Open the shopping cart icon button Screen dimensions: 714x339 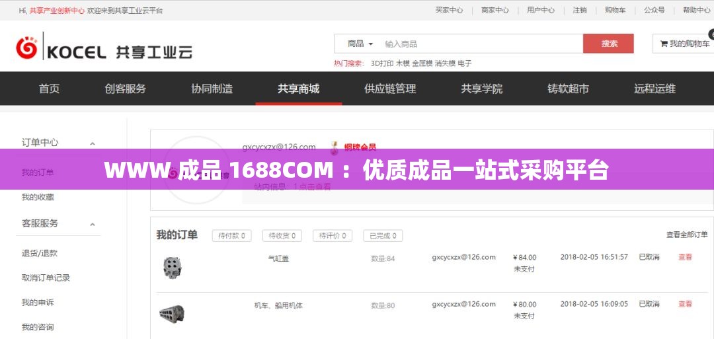pyautogui.click(x=684, y=44)
